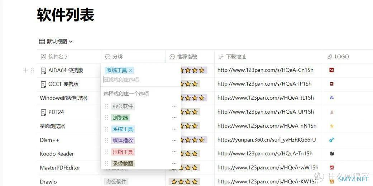The height and width of the screenshot is (186, 373).
Task: Click the OCCT logo thumbnail
Action: [331, 84]
